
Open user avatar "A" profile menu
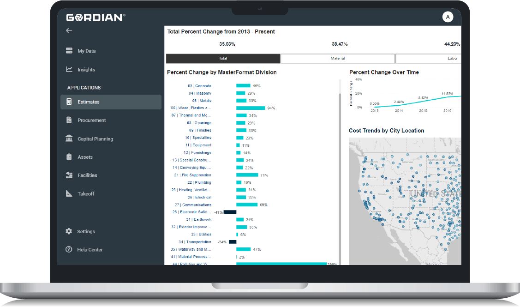(447, 17)
